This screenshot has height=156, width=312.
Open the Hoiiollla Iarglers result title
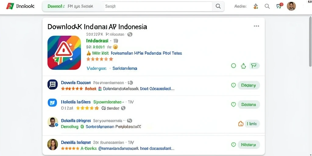(76, 102)
